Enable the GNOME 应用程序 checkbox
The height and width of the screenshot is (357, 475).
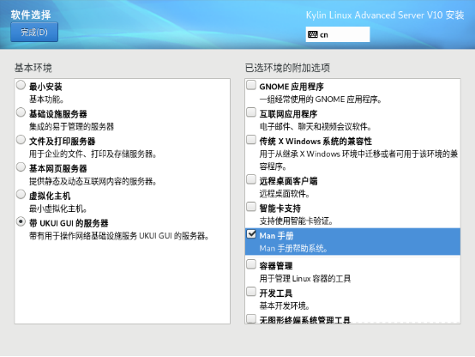click(x=251, y=85)
